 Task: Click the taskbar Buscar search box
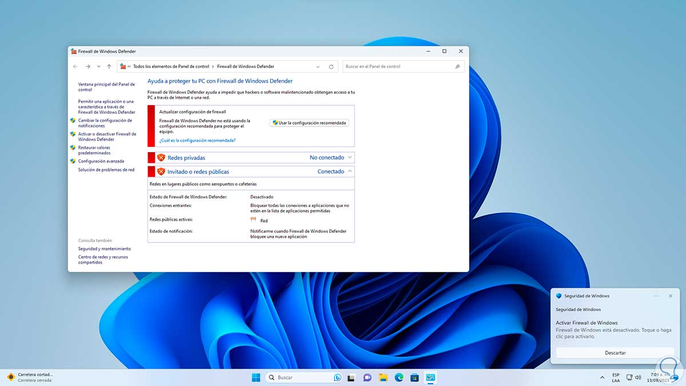[304, 377]
